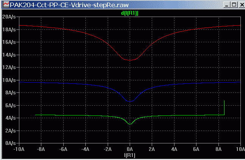Minimize the PAK204 waveform window
Screen dimensions: 245x160
pyautogui.click(x=226, y=5)
